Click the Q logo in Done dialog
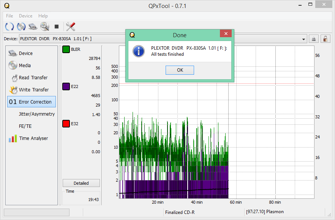The image size is (335, 220). [132, 35]
